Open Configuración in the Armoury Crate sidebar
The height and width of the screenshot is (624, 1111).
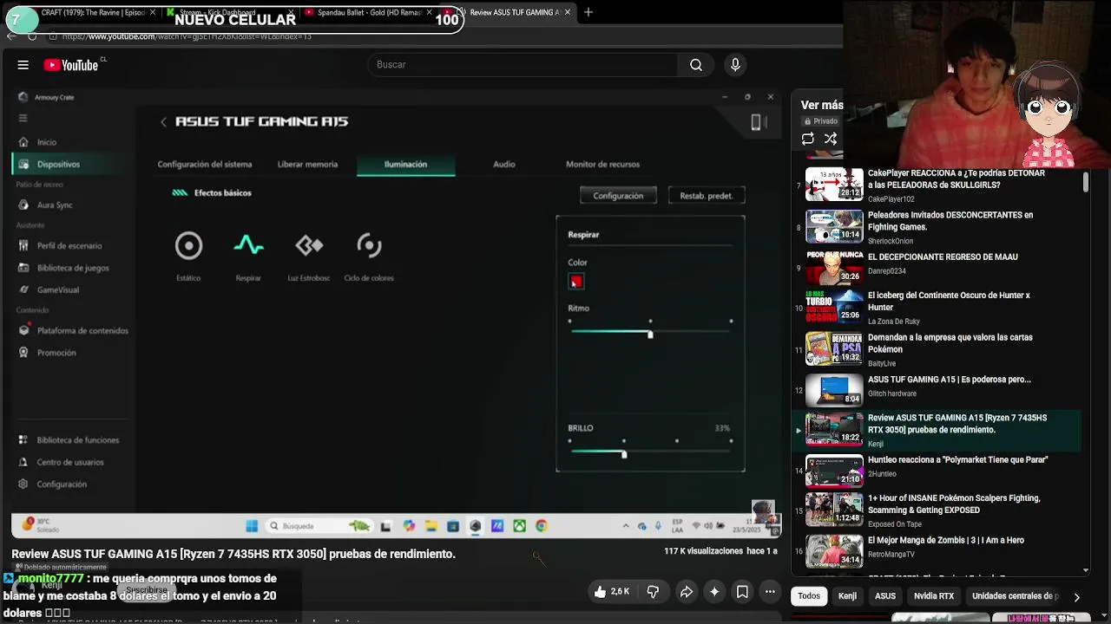click(62, 484)
